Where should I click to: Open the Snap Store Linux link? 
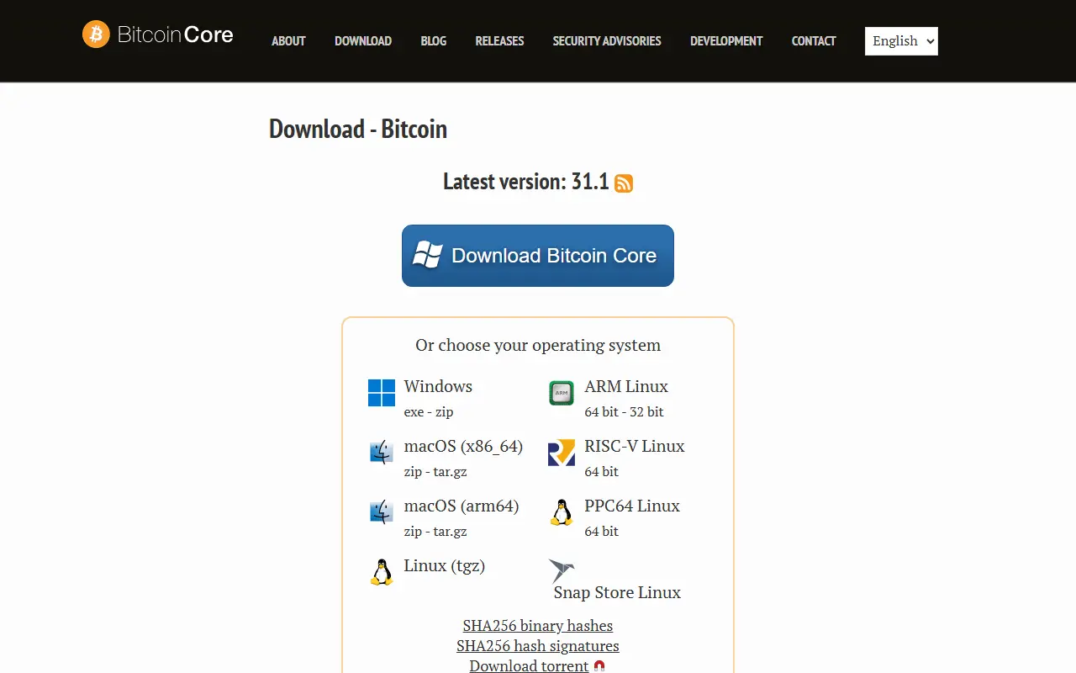point(617,592)
